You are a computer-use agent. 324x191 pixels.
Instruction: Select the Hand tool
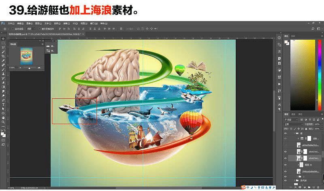3,117
